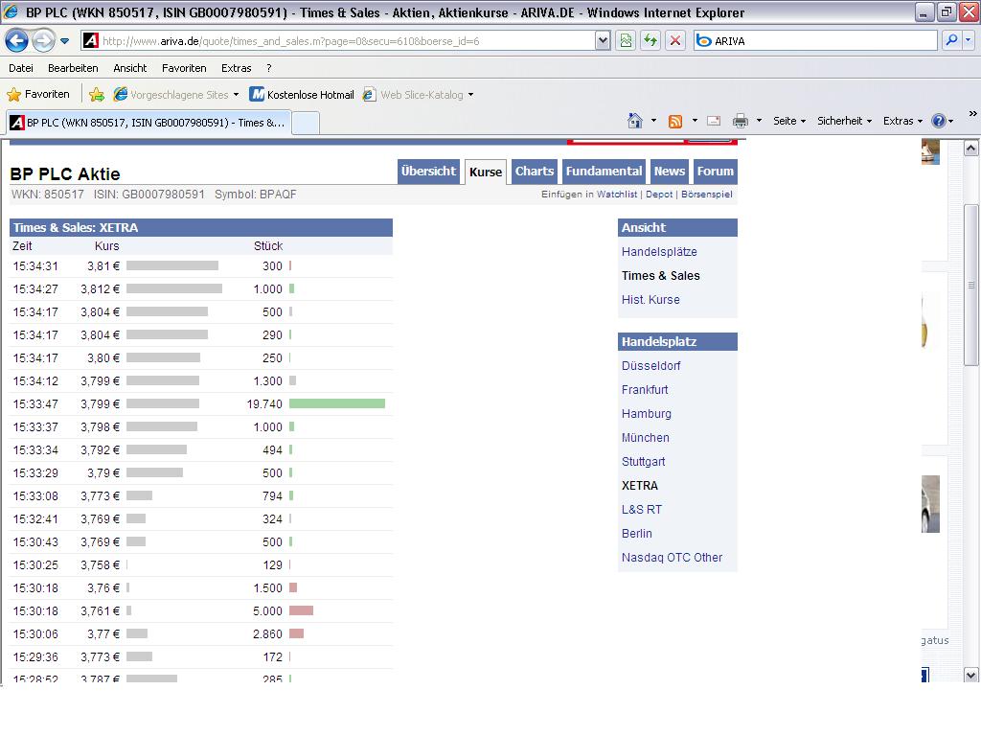Open the ? help menu
This screenshot has width=981, height=736.
pyautogui.click(x=269, y=68)
